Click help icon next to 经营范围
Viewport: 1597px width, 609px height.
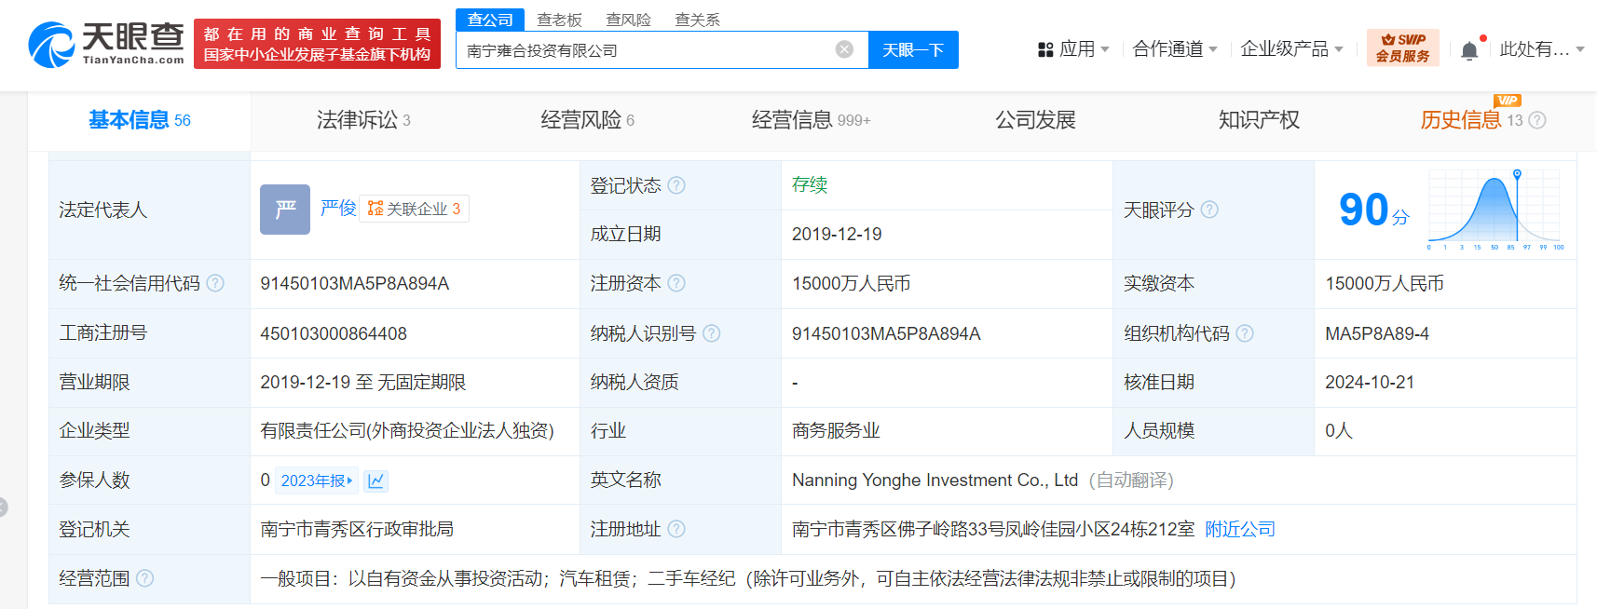(x=145, y=578)
